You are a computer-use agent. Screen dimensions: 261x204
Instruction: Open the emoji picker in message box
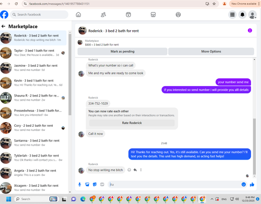[x=244, y=184]
